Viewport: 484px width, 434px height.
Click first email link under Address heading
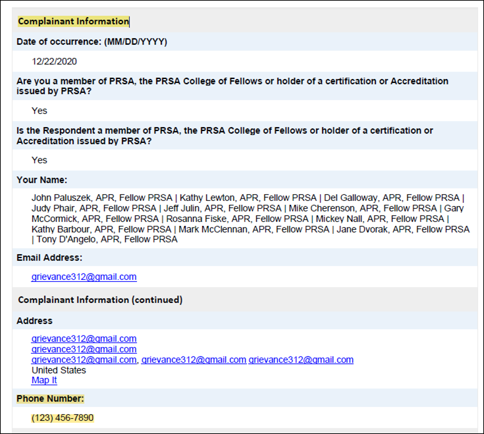click(x=84, y=339)
